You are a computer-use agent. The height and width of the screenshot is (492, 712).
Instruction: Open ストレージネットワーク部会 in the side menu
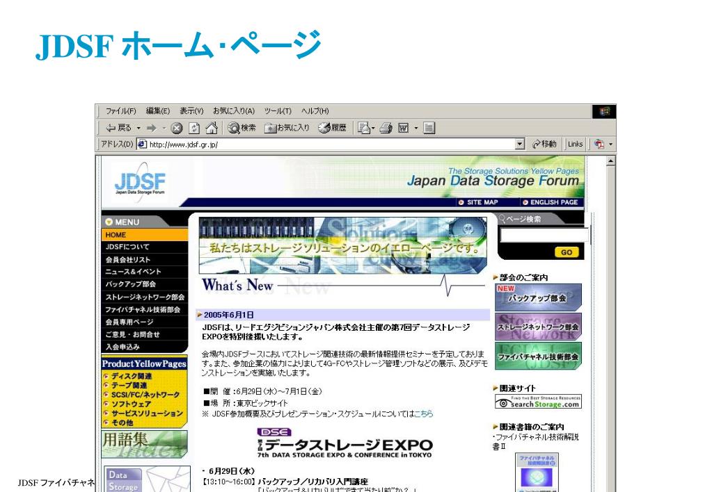click(144, 297)
